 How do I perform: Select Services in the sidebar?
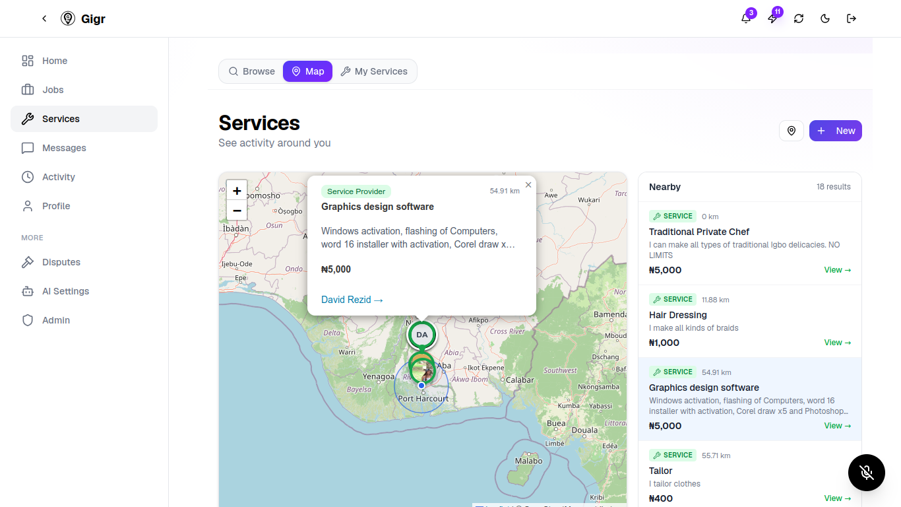point(84,119)
